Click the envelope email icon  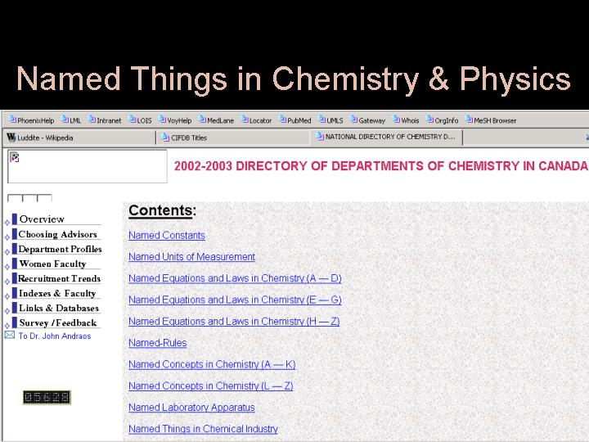pyautogui.click(x=10, y=335)
